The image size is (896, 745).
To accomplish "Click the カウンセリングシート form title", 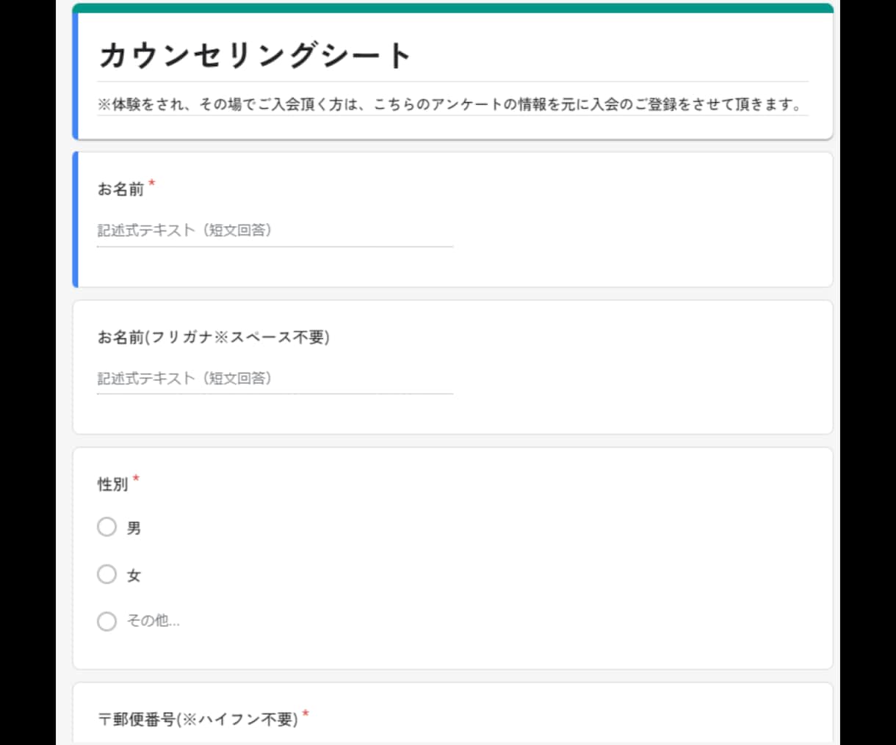I will (x=255, y=56).
